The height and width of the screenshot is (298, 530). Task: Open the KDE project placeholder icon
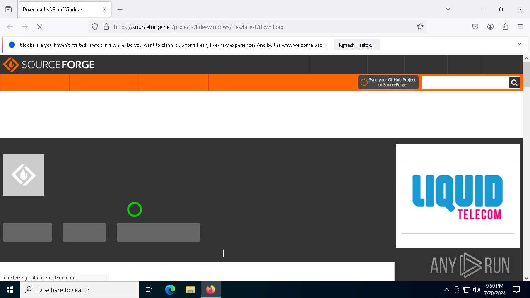24,175
